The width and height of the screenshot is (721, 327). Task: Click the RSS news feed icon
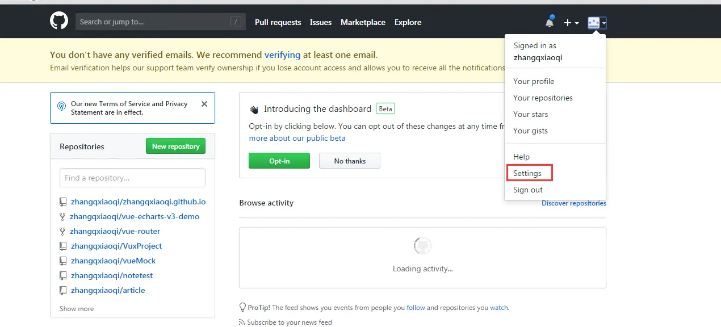coord(242,322)
